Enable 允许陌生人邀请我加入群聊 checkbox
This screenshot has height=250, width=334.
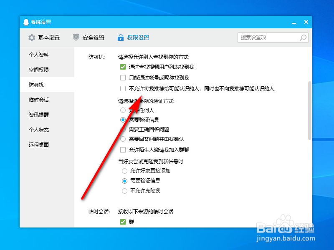pos(123,150)
